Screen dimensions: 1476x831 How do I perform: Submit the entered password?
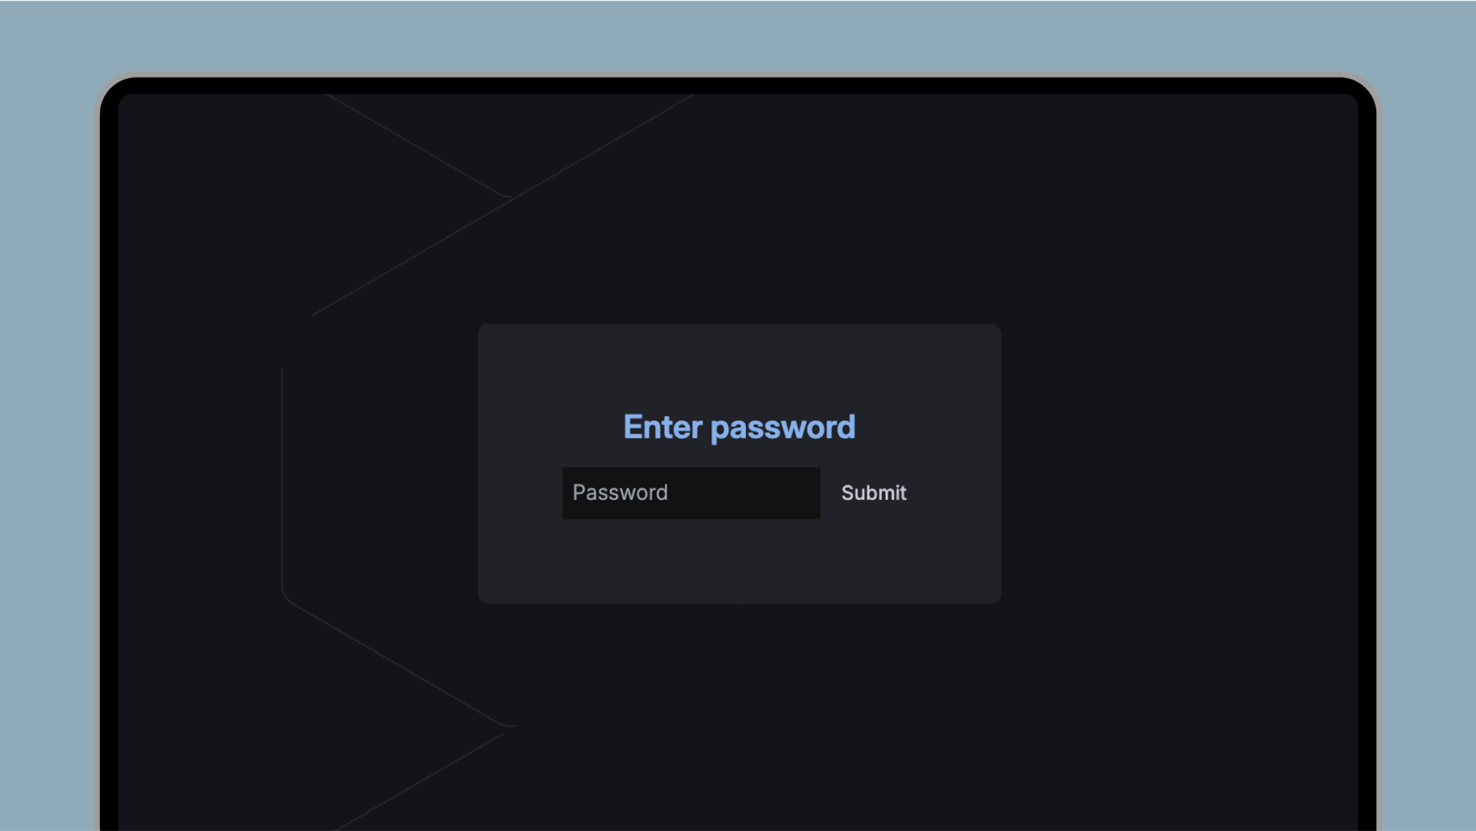point(874,493)
